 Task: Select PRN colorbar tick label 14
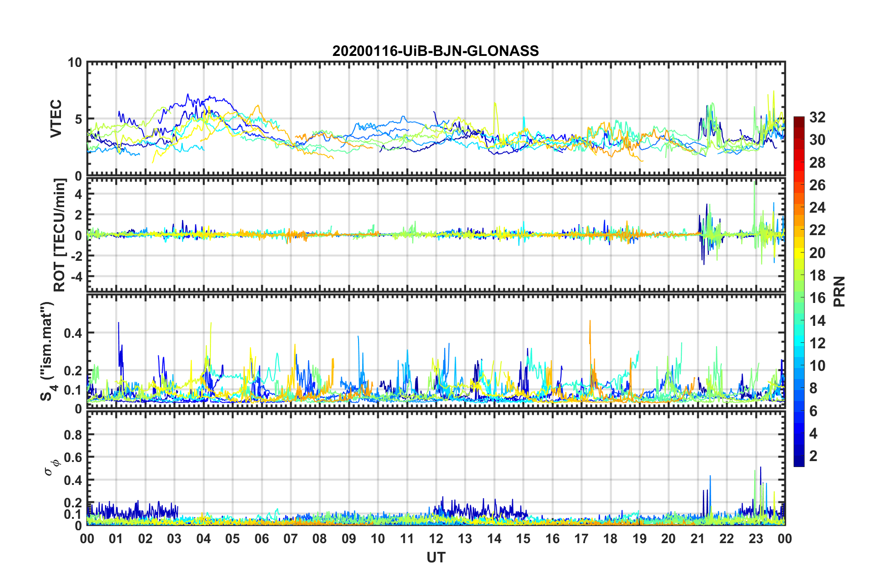(x=817, y=321)
